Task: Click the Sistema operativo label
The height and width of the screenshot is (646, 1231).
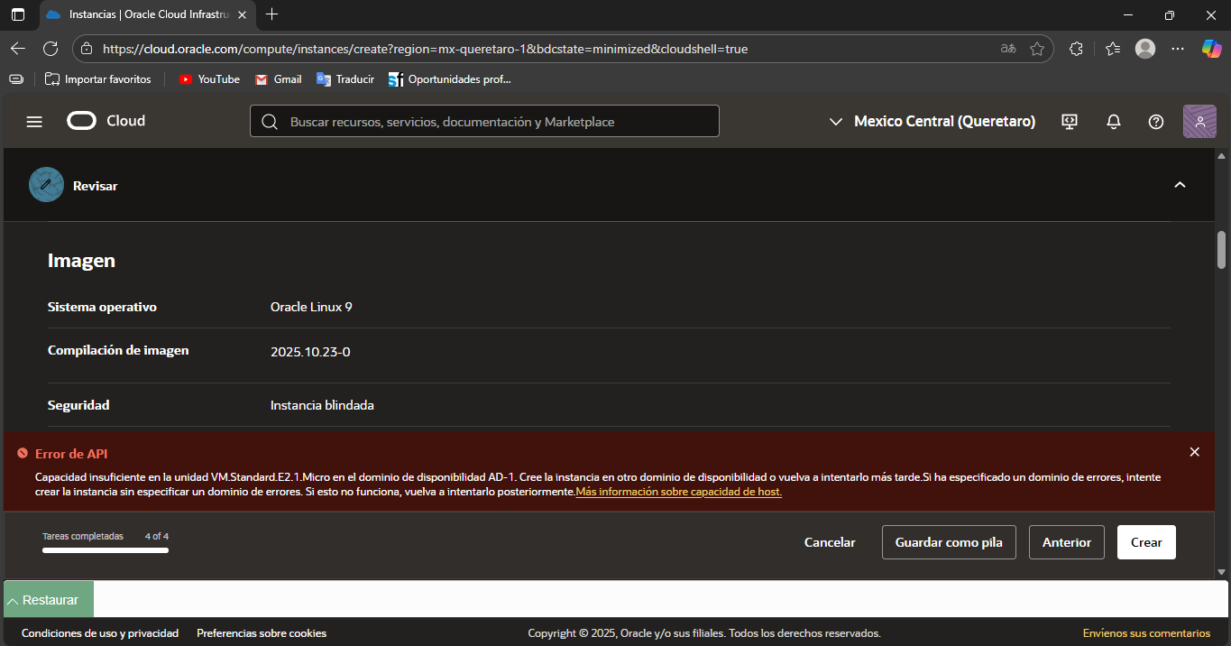Action: pyautogui.click(x=102, y=307)
